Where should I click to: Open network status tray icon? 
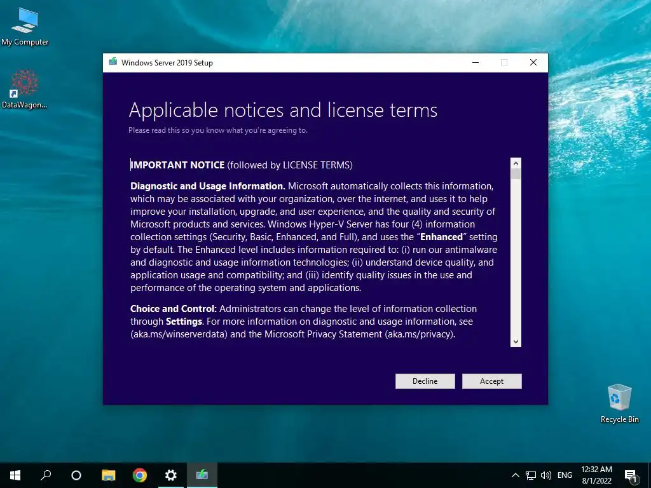(x=531, y=475)
